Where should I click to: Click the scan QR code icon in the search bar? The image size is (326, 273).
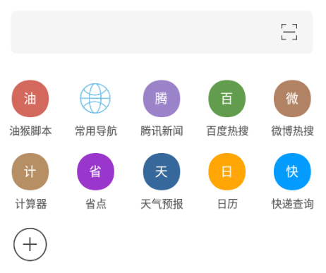tap(289, 32)
